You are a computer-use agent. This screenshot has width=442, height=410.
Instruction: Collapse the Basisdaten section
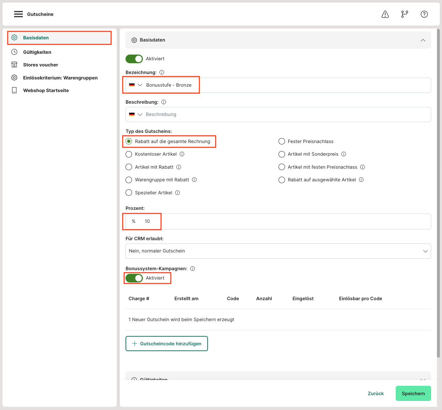(x=422, y=40)
